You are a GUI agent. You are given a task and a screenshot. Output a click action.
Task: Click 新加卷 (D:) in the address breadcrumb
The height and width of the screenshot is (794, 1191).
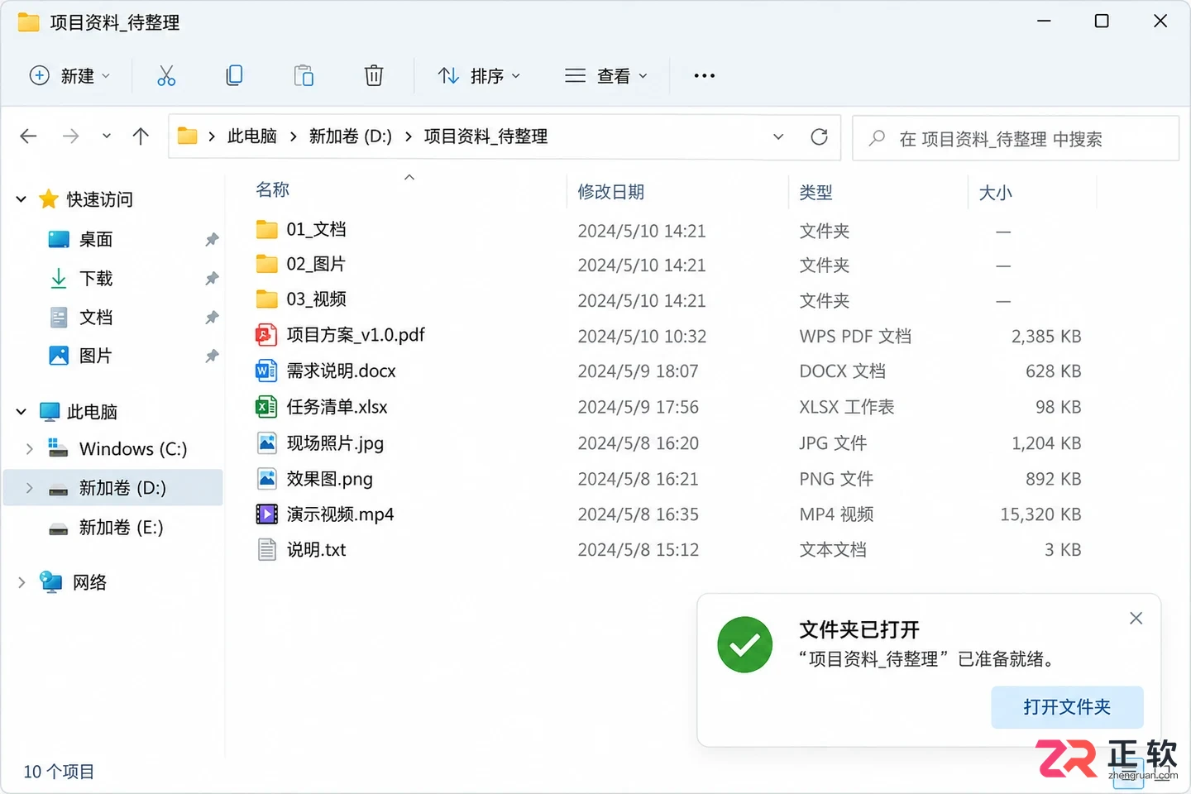[x=351, y=136]
